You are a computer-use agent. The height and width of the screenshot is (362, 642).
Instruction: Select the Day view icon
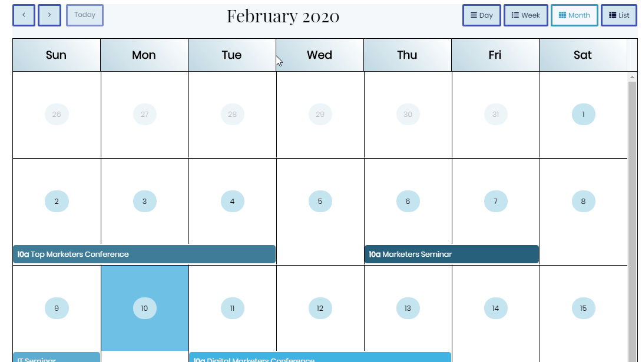coord(473,15)
